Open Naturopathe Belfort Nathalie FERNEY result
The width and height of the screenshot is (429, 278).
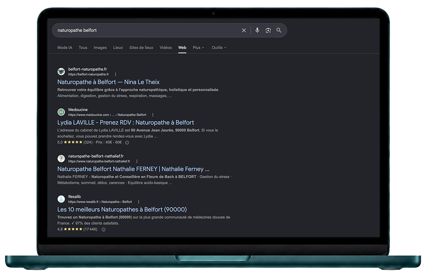133,169
